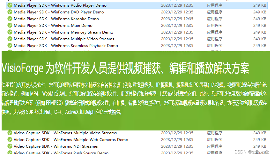This screenshot has height=157, width=274.
Task: Select Media Player WinForms Multiple Video Streams name
Action: coord(64,39)
